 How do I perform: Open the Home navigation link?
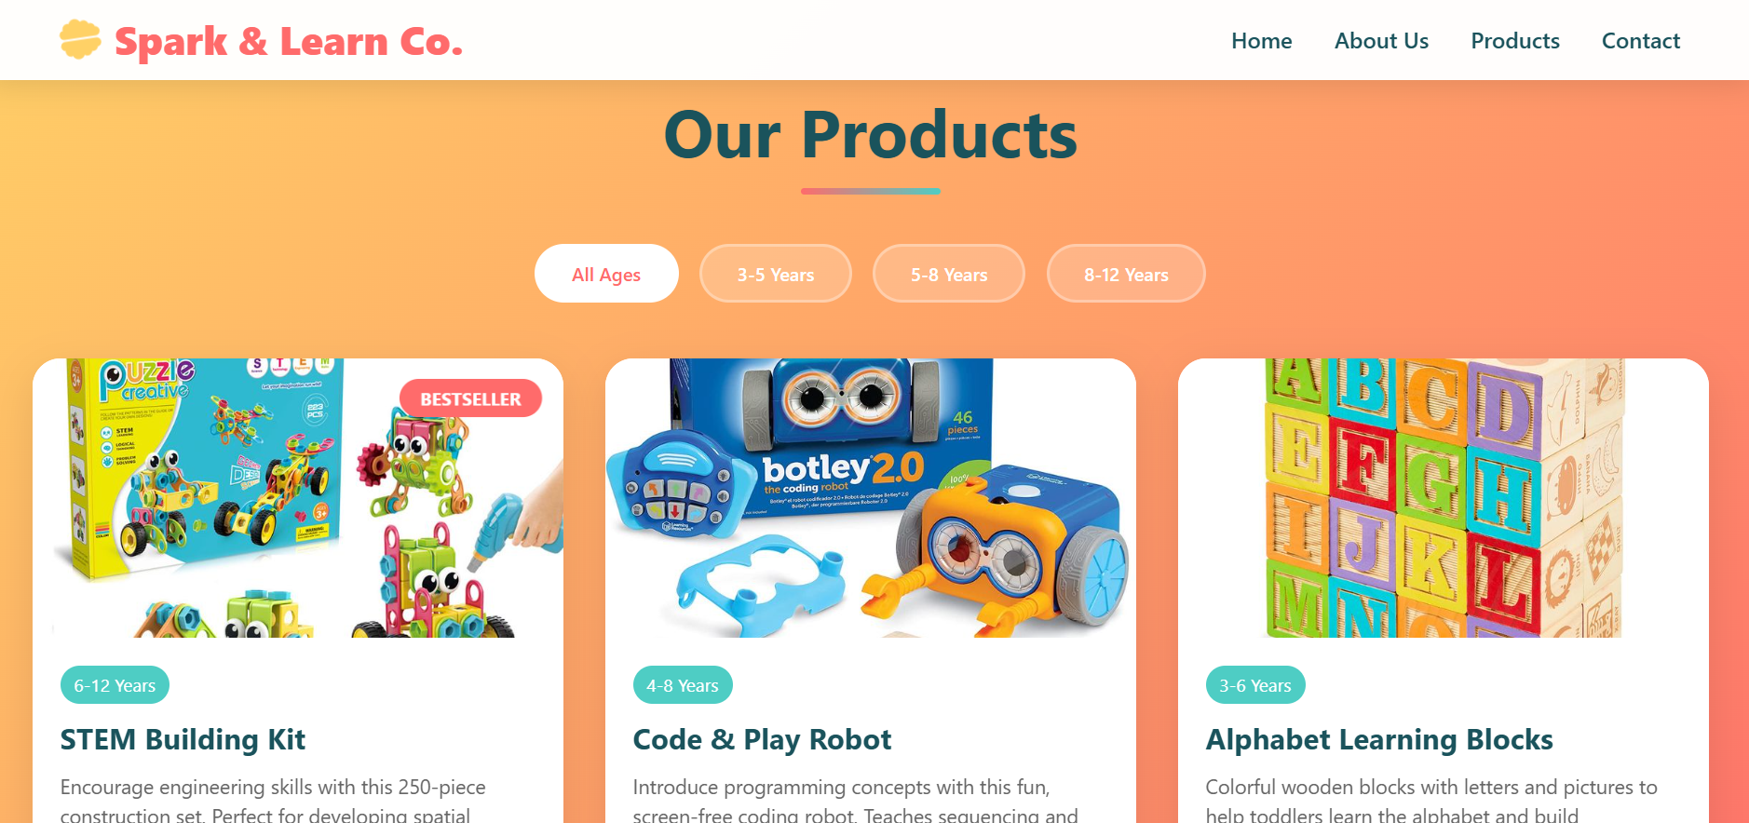[1261, 41]
